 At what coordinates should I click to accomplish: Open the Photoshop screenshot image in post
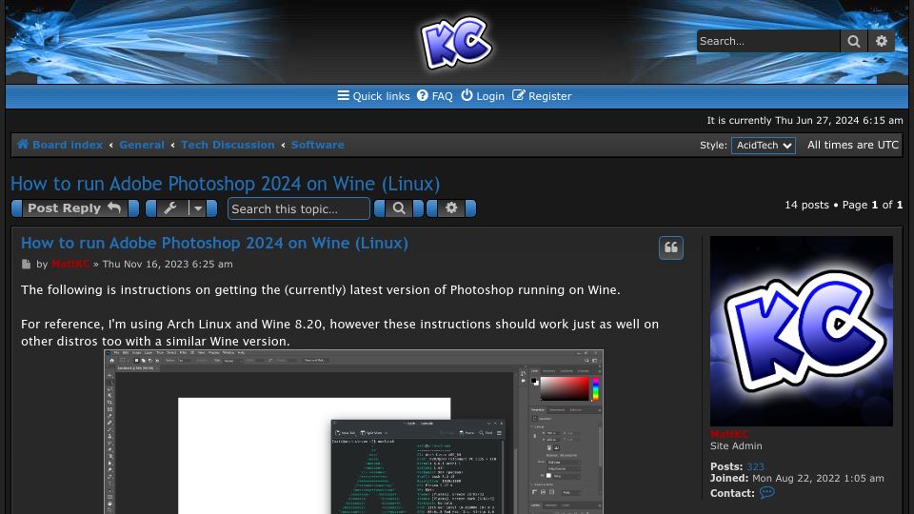tap(353, 431)
